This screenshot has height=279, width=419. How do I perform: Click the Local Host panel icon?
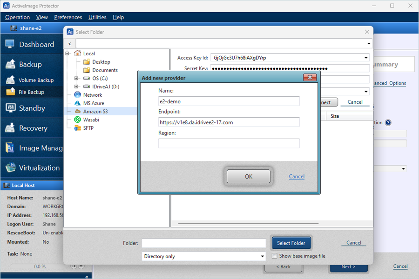click(7, 185)
